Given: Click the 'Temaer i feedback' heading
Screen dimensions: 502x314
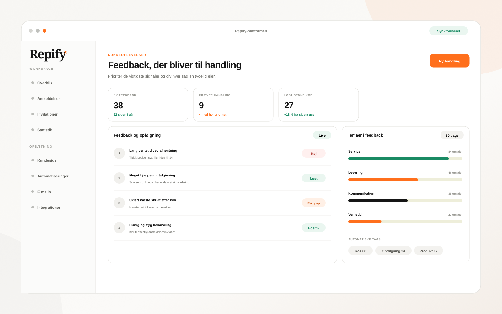Looking at the screenshot, I should click(365, 135).
